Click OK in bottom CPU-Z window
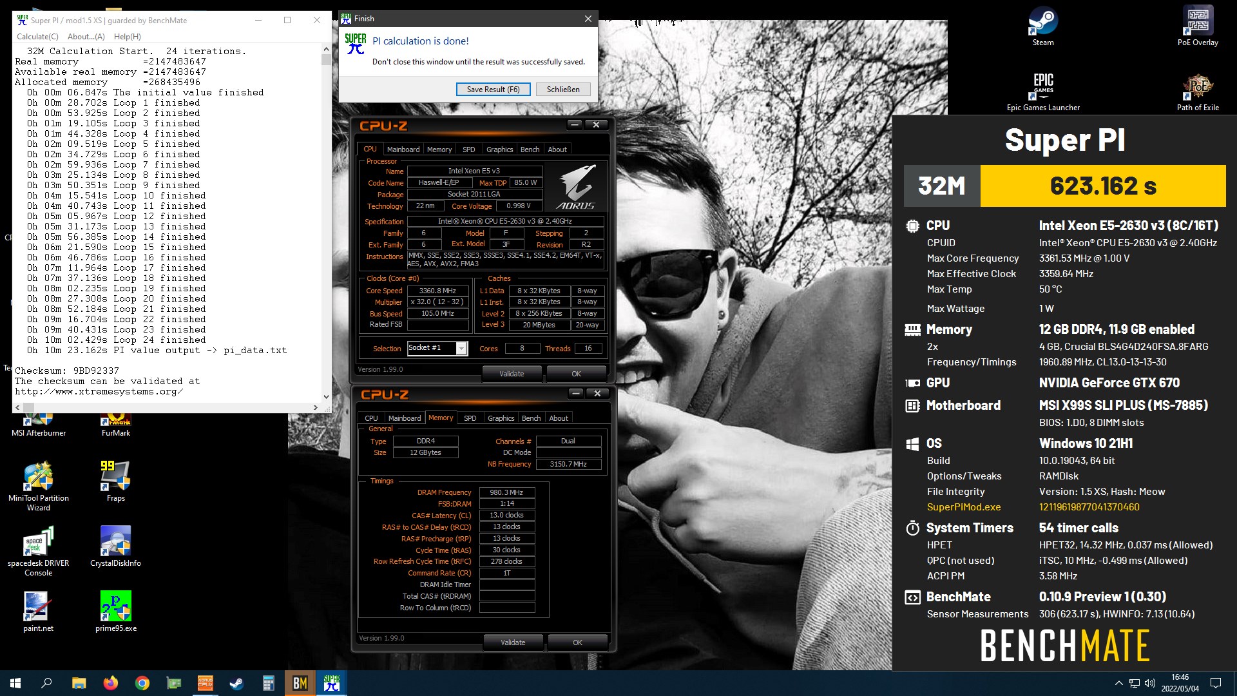The height and width of the screenshot is (696, 1237). tap(577, 643)
